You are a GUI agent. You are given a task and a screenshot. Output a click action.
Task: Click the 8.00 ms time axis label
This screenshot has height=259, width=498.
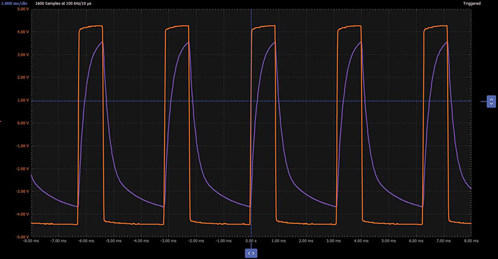click(471, 241)
